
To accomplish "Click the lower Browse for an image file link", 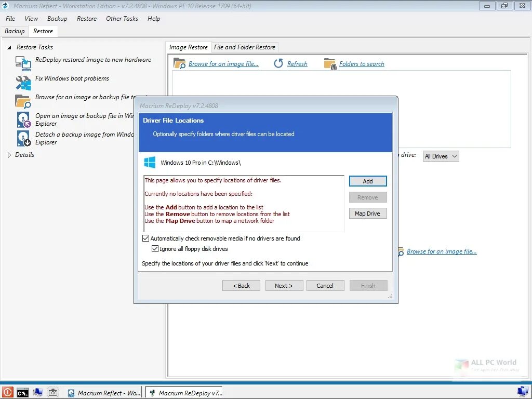I will coord(442,251).
